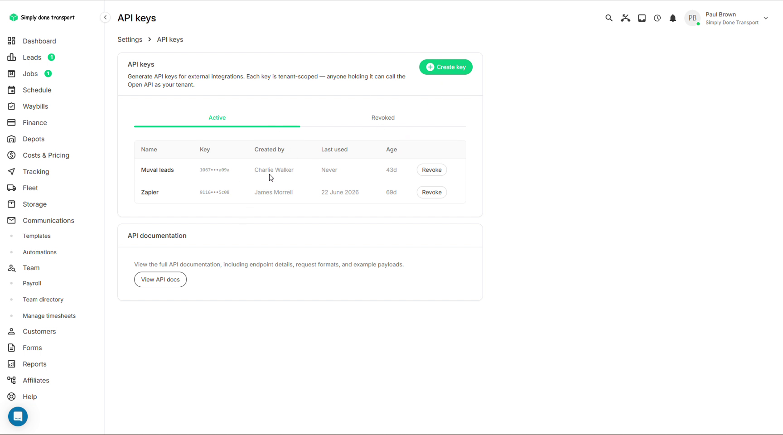
Task: Click the Create key button
Action: tap(445, 67)
